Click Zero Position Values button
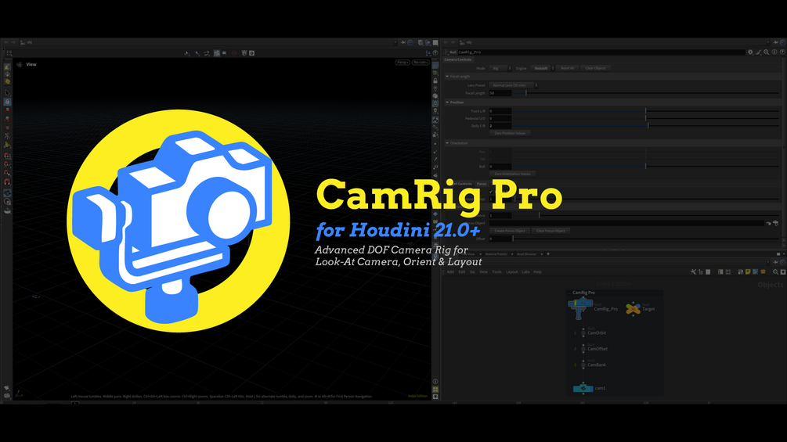Screen dimensions: 787x442 click(x=510, y=133)
